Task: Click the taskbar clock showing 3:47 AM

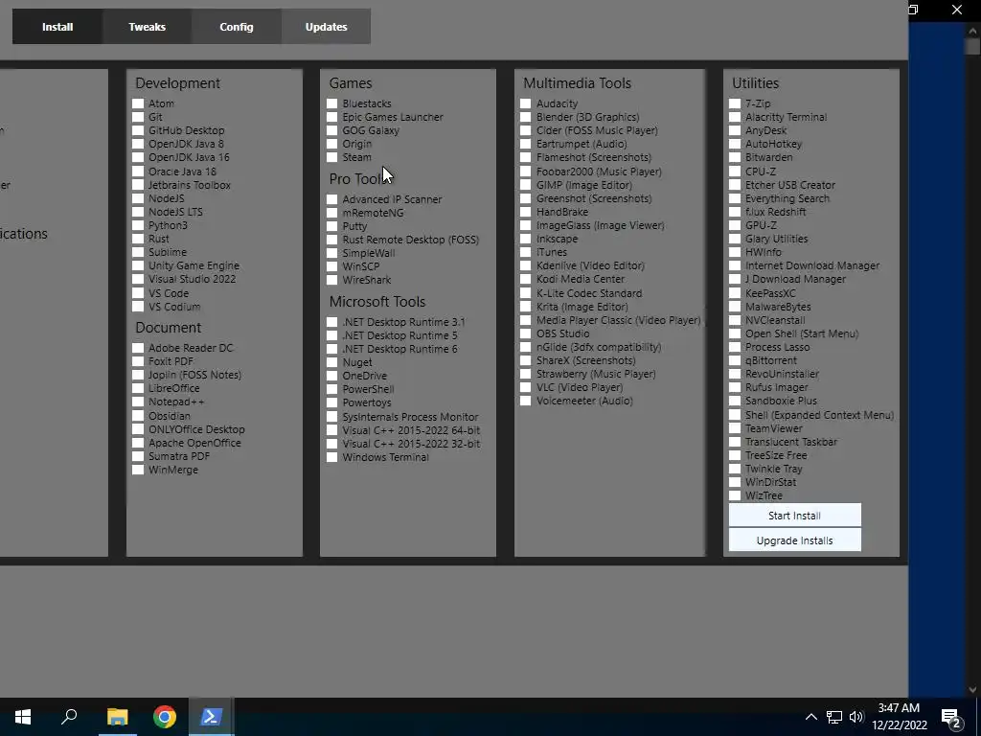Action: click(899, 717)
